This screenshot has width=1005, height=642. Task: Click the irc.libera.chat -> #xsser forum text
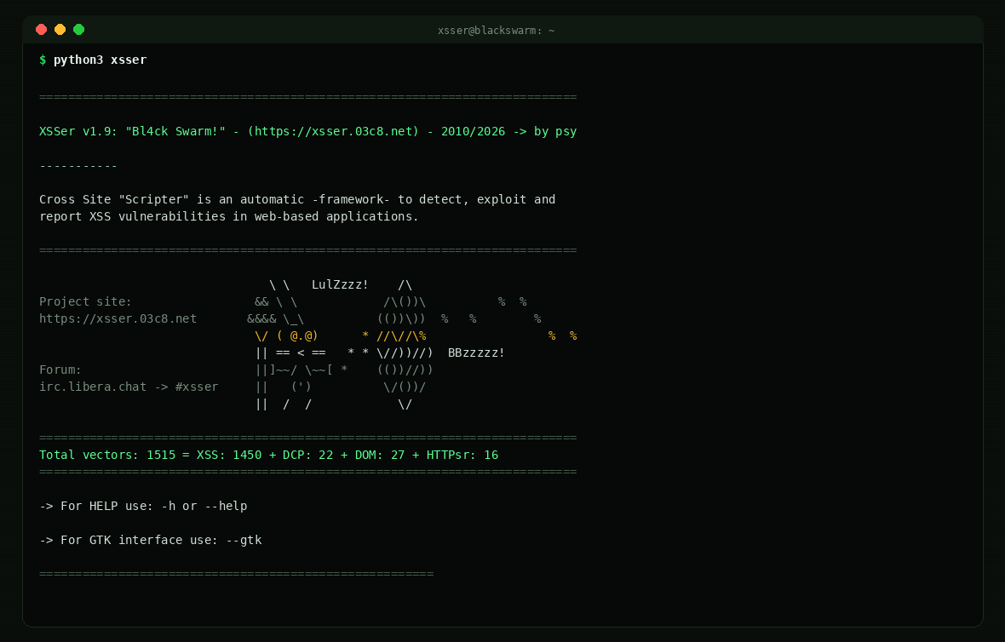129,387
